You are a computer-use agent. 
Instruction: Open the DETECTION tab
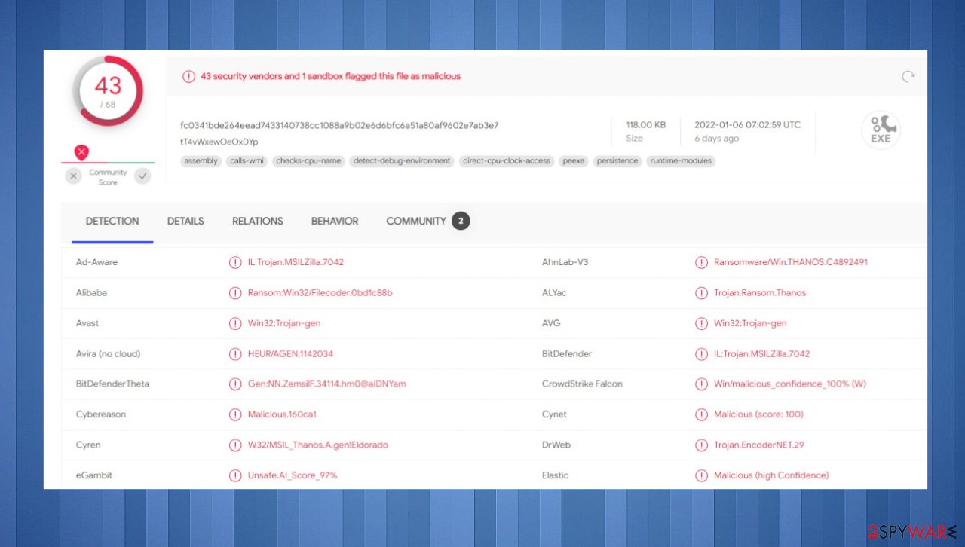click(112, 222)
